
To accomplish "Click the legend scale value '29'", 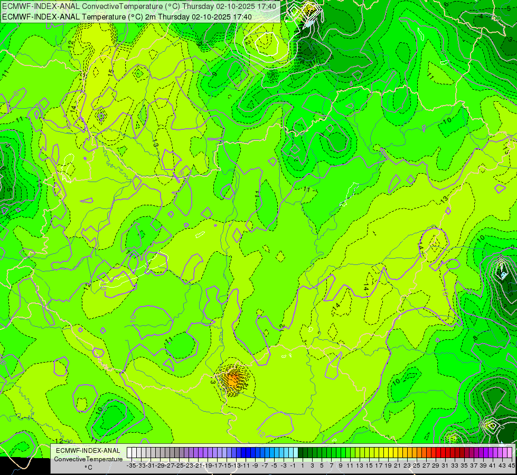I will (436, 466).
